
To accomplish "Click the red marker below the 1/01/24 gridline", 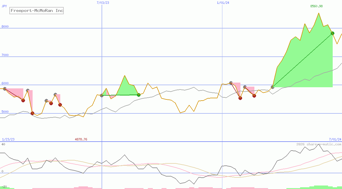I will (240, 98).
